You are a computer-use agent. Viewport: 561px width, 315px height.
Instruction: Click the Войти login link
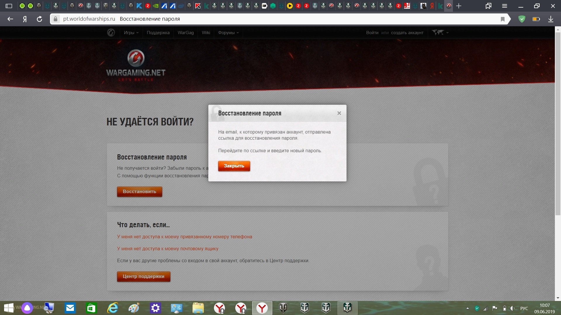372,33
